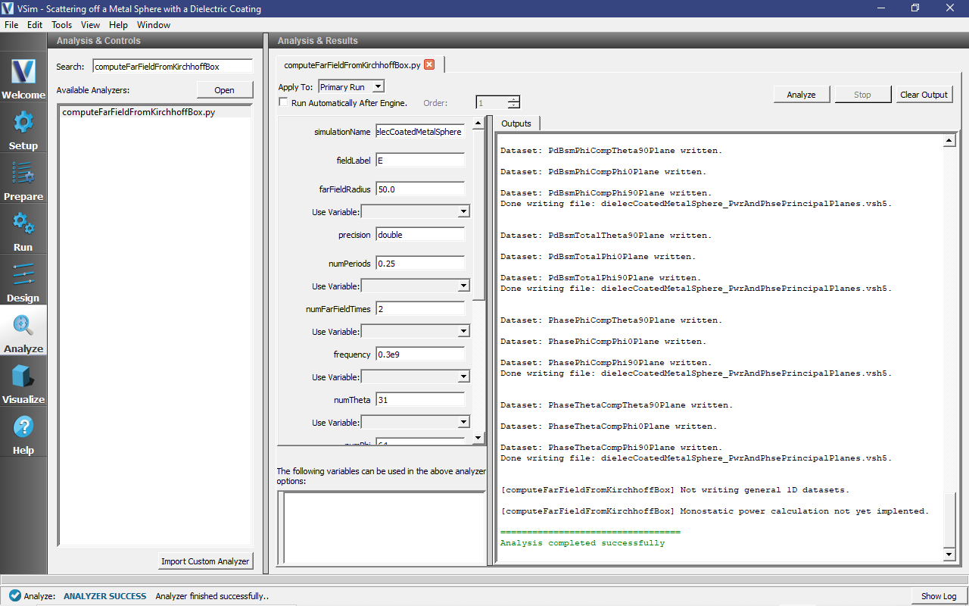The width and height of the screenshot is (969, 606).
Task: Switch to the Run sidebar section
Action: click(23, 230)
